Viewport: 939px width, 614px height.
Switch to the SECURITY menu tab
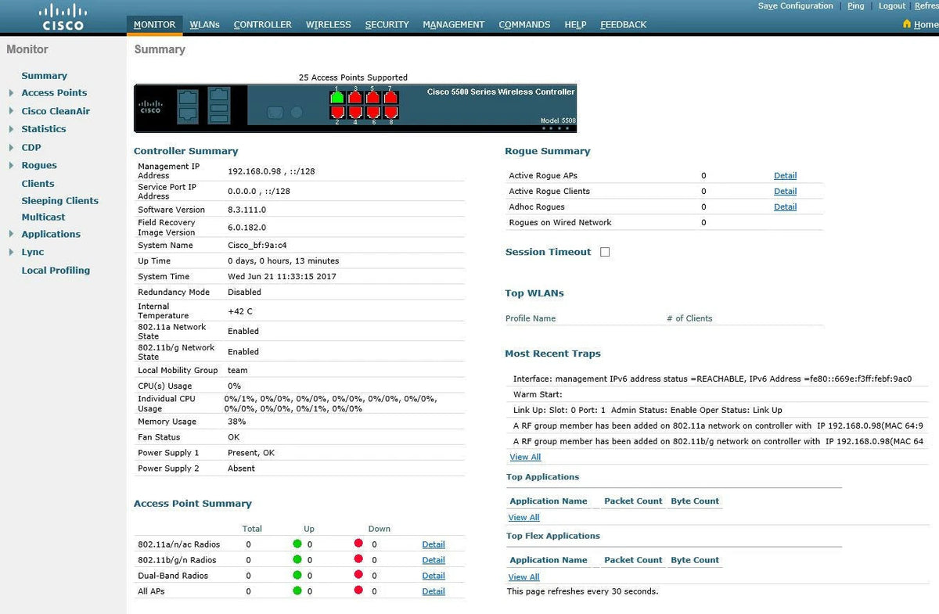(387, 24)
